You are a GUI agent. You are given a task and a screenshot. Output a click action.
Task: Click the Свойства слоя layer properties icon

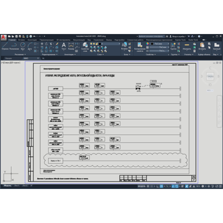point(85,47)
